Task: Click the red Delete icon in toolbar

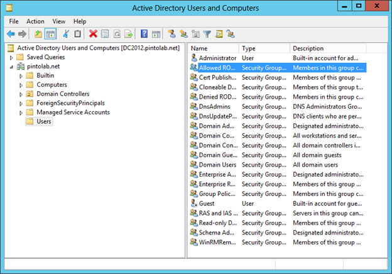Action: 93,34
